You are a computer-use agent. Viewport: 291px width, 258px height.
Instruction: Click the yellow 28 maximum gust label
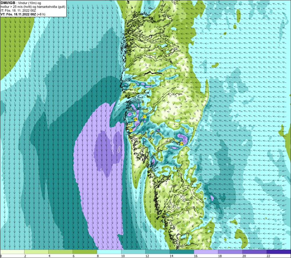coord(136,119)
